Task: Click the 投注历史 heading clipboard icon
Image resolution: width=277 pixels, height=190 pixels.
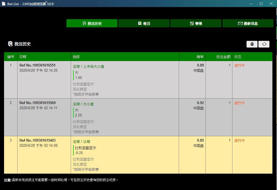Action: click(x=10, y=44)
